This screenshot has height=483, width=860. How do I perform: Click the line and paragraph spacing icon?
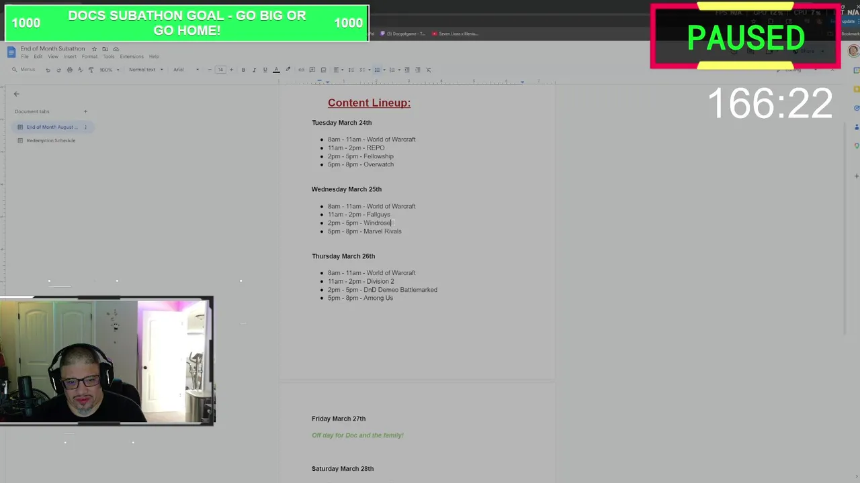351,70
